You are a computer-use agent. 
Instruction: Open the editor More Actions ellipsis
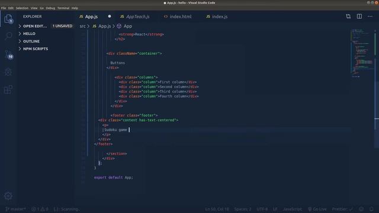[x=370, y=17]
